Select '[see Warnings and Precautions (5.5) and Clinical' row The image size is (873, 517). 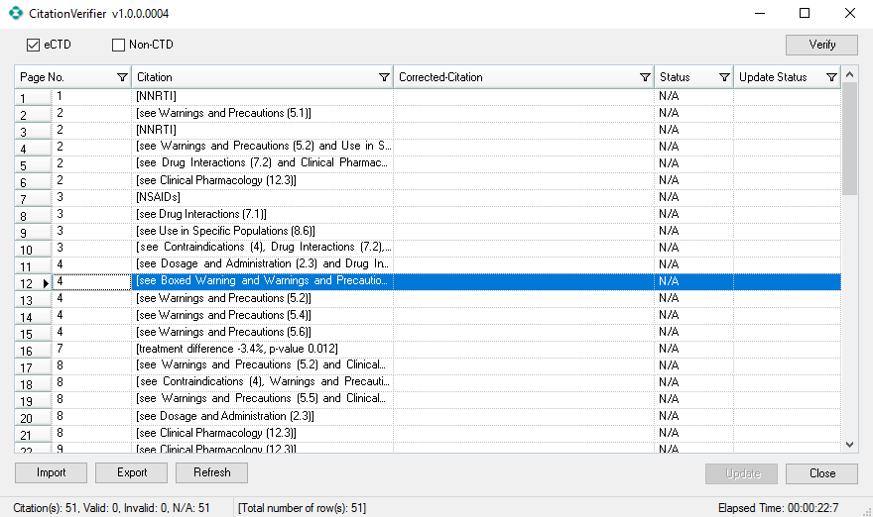coord(262,399)
